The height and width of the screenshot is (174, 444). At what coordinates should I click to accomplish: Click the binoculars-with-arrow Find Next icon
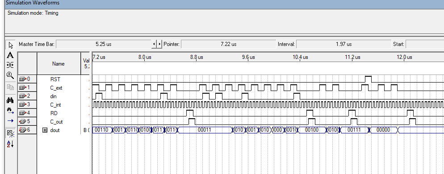[10, 110]
